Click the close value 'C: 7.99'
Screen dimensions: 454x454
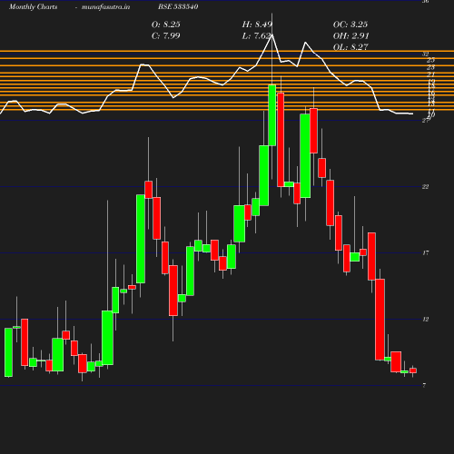166,35
